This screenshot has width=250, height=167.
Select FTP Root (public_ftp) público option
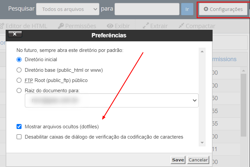19,80
